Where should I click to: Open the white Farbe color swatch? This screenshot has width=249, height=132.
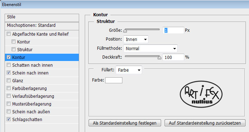(114, 80)
